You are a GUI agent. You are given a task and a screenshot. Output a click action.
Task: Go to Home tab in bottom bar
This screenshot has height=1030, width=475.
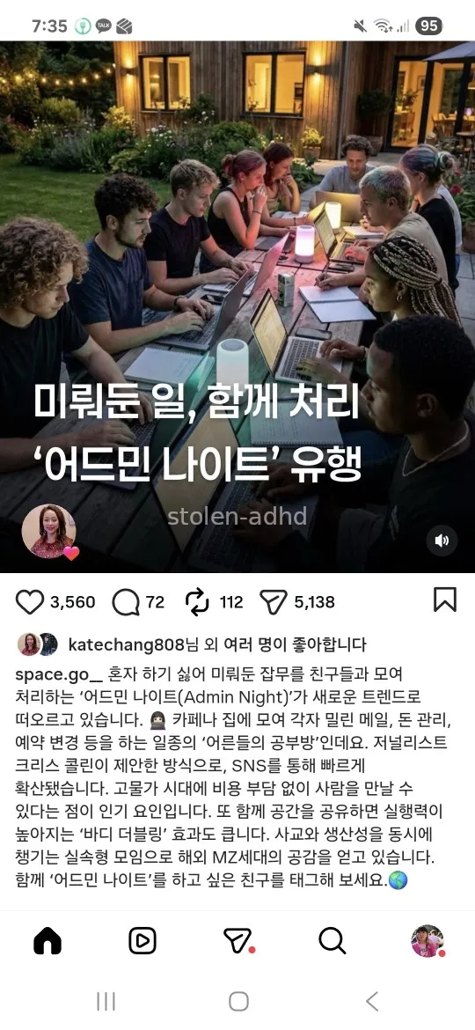click(x=47, y=941)
